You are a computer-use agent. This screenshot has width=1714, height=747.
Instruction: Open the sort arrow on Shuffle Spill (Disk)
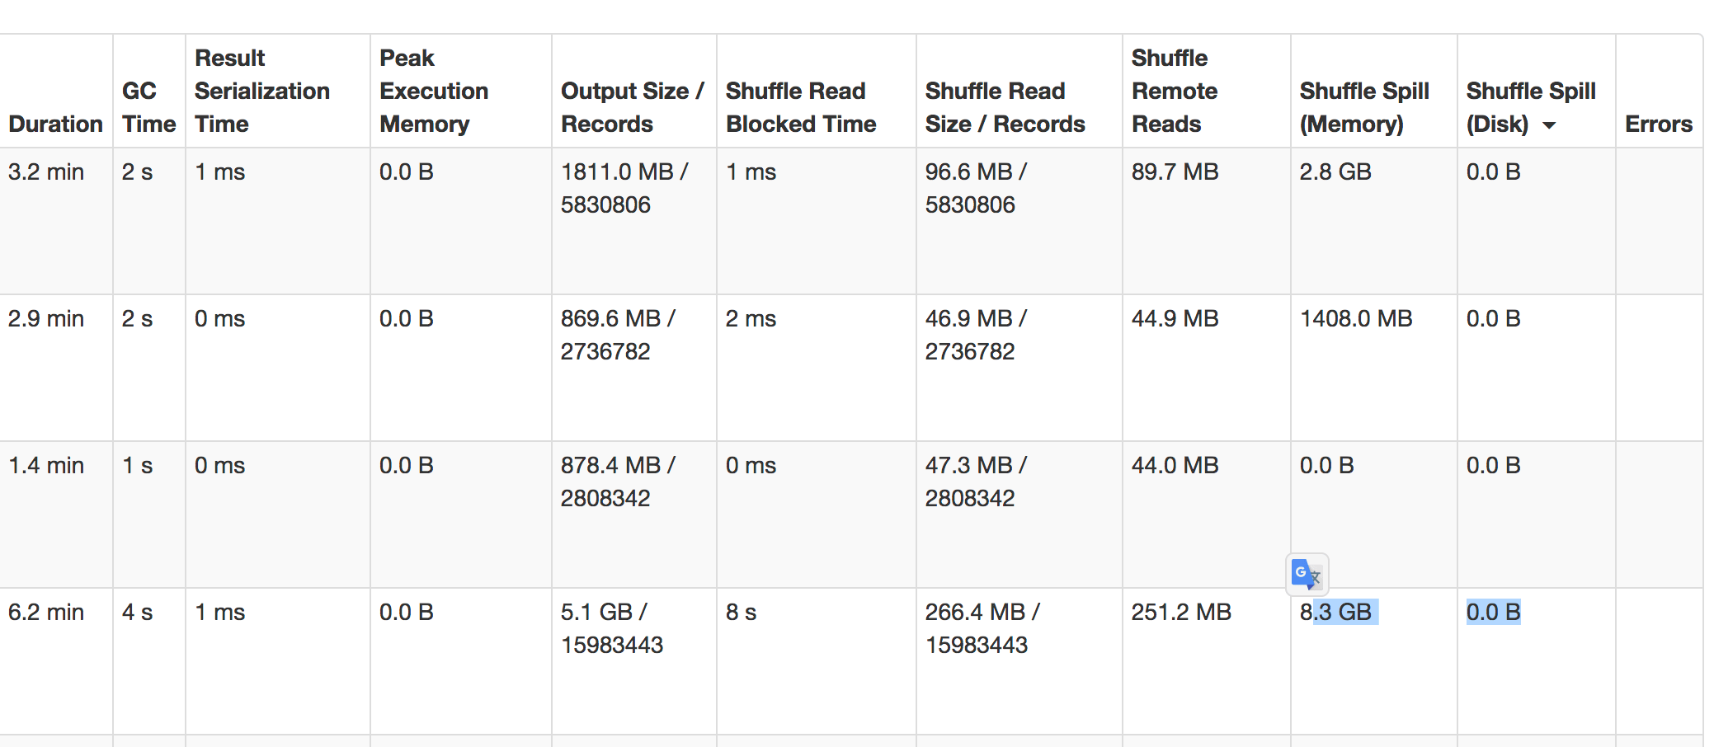point(1550,126)
